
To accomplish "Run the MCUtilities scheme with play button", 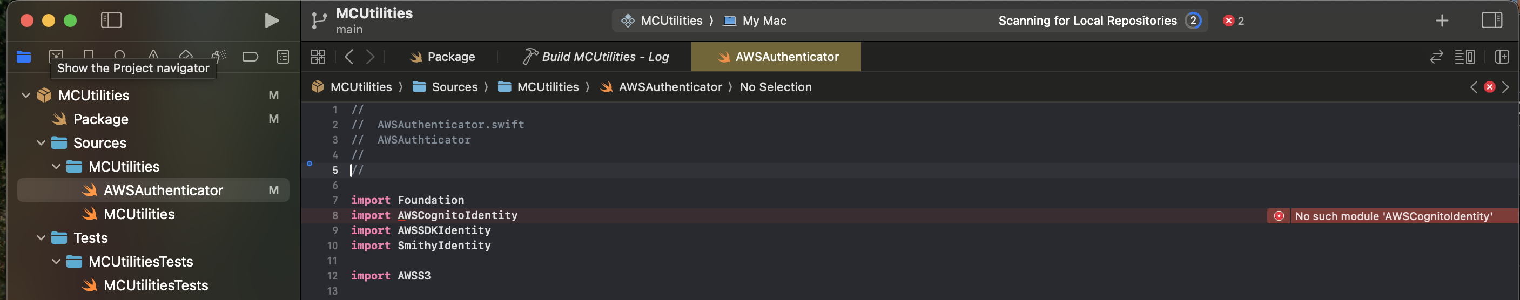I will click(271, 21).
